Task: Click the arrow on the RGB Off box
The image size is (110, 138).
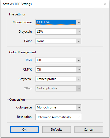Action: pyautogui.click(x=79, y=60)
